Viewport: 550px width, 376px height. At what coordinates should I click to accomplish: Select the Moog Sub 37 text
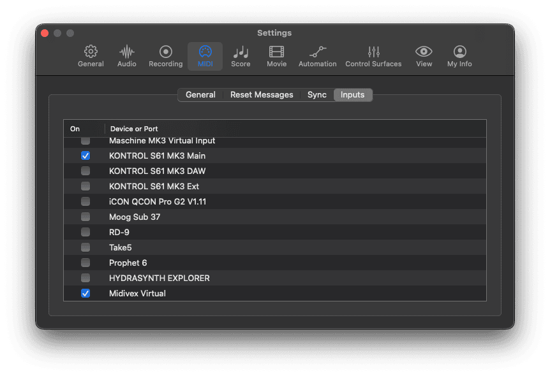(135, 217)
